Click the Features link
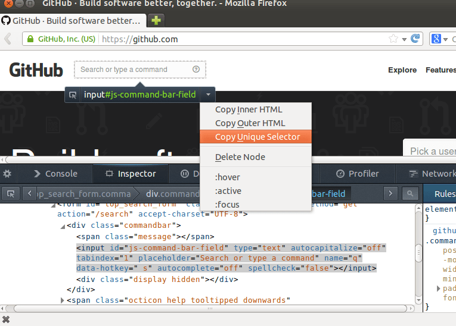This screenshot has width=456, height=326. click(x=441, y=70)
